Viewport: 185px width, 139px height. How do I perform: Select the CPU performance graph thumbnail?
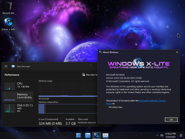tap(10, 86)
